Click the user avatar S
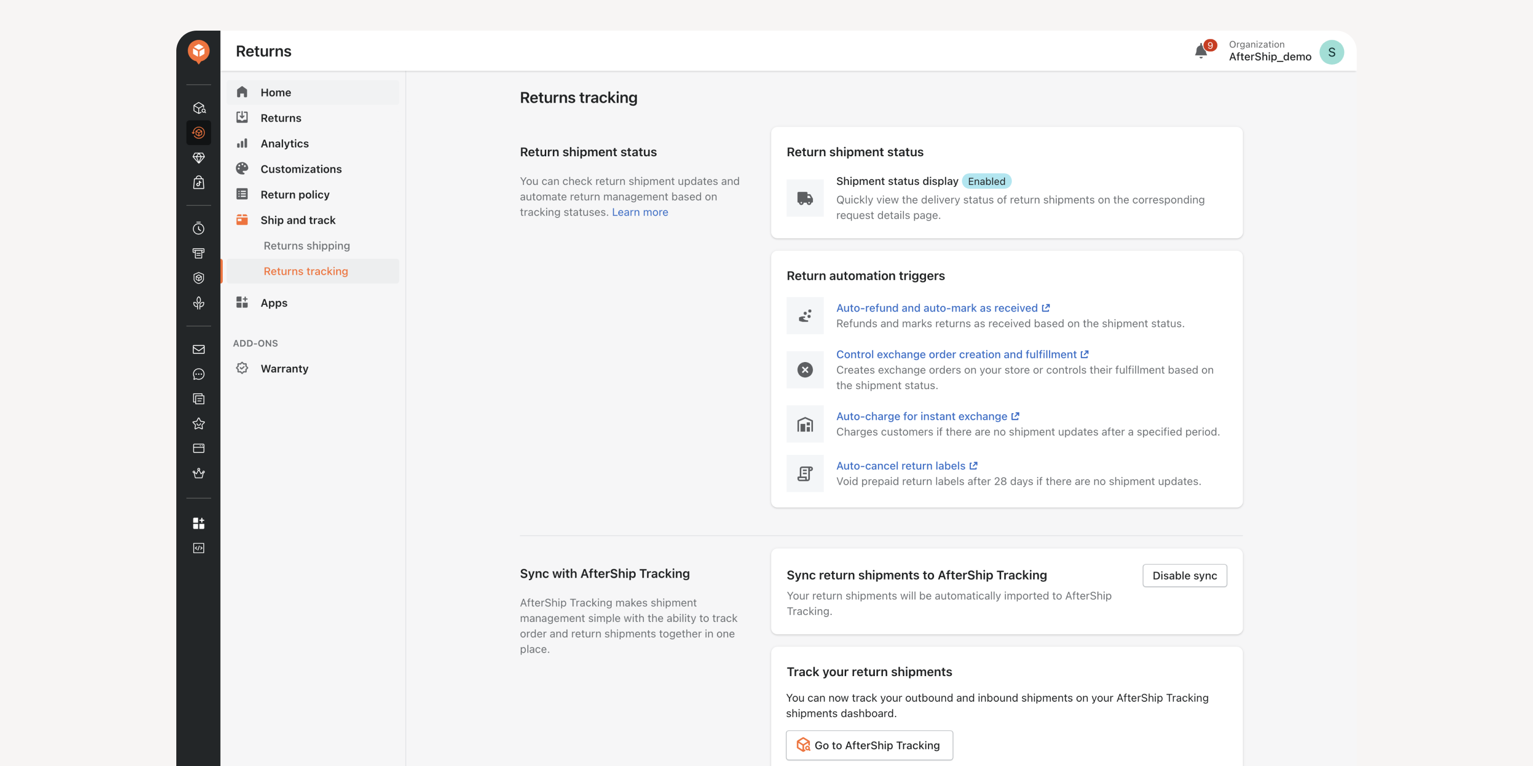 click(1331, 52)
